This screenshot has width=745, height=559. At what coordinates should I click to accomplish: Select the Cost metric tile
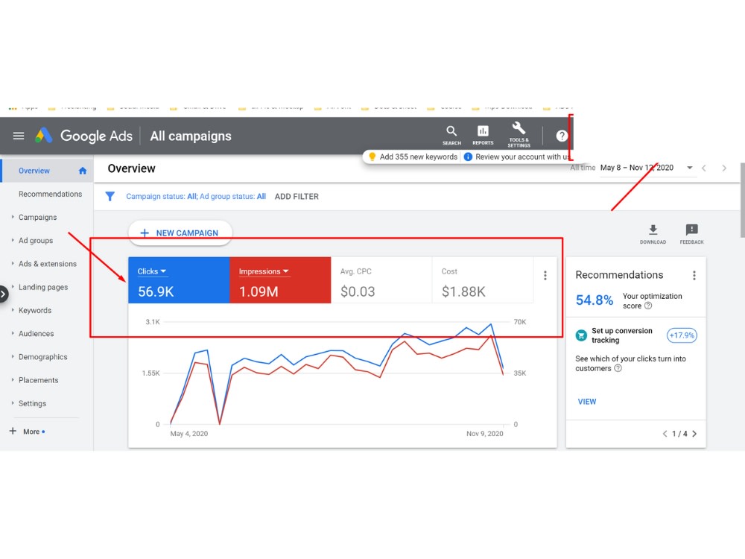pyautogui.click(x=483, y=280)
